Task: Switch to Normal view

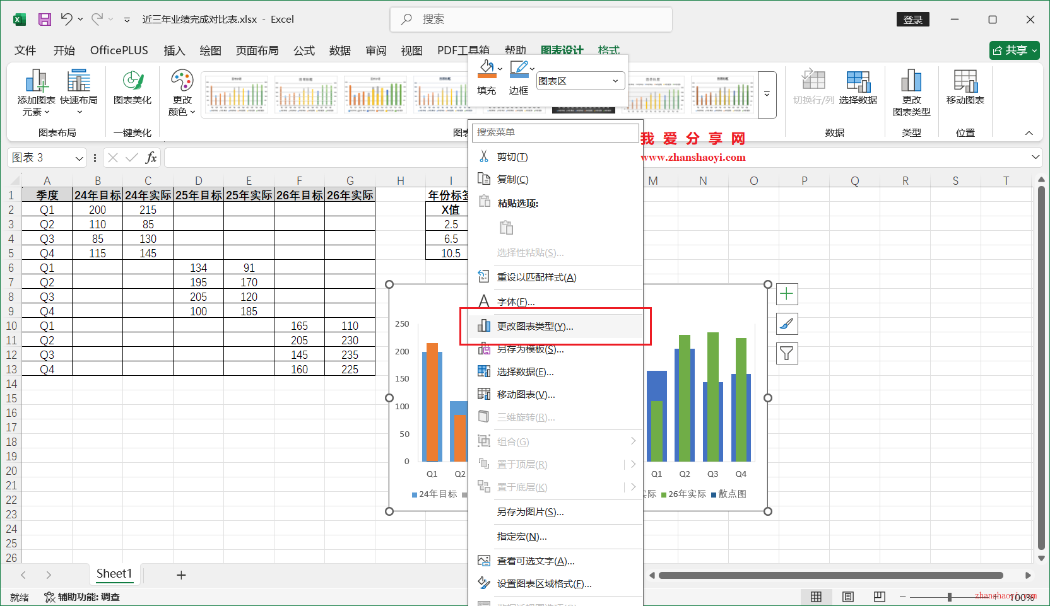Action: point(816,597)
